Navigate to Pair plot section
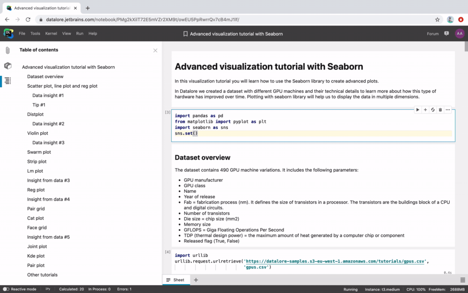 click(36, 265)
